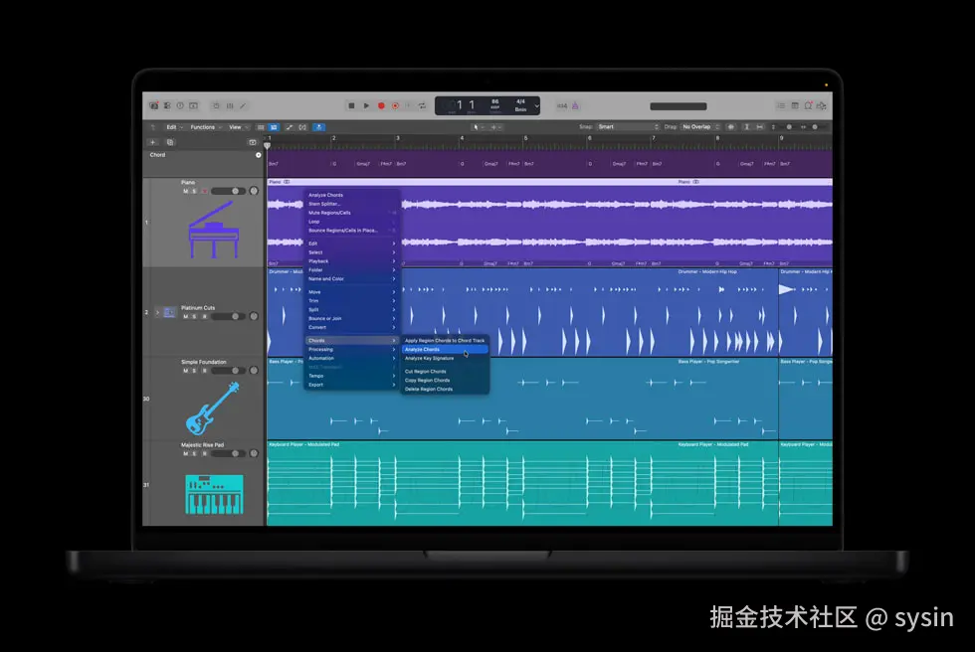This screenshot has height=652, width=975.
Task: Click the Platinum Cuts drummer icon
Action: (169, 312)
